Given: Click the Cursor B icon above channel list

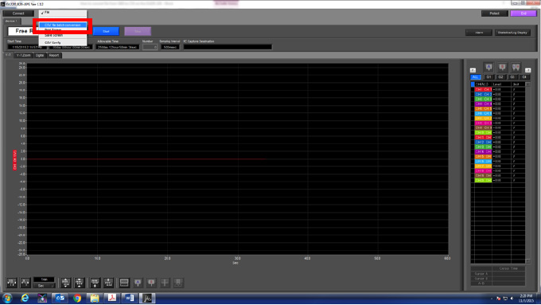Looking at the screenshot, I should pyautogui.click(x=502, y=68).
